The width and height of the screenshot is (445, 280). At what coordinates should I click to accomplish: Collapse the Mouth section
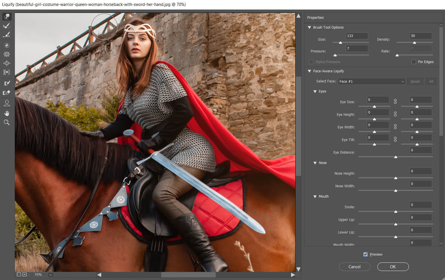pos(315,196)
